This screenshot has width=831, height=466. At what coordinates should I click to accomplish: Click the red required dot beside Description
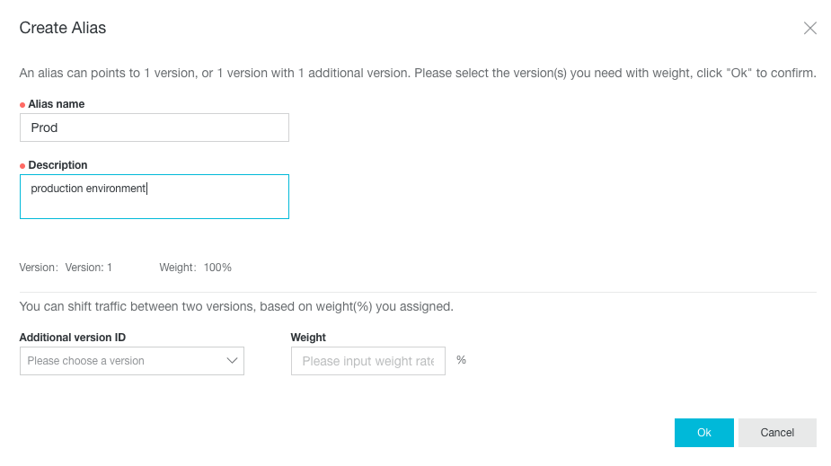click(22, 166)
